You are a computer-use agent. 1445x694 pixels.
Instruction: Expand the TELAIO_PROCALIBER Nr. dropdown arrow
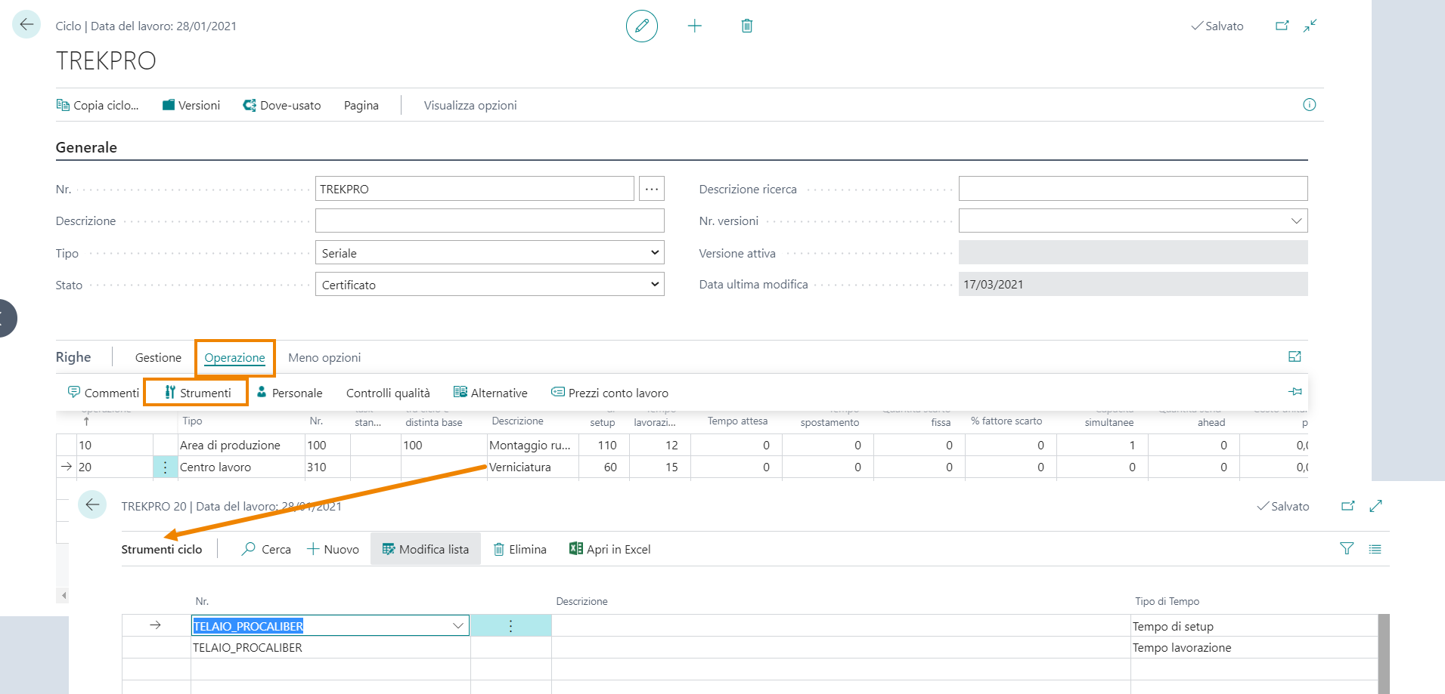click(x=457, y=626)
